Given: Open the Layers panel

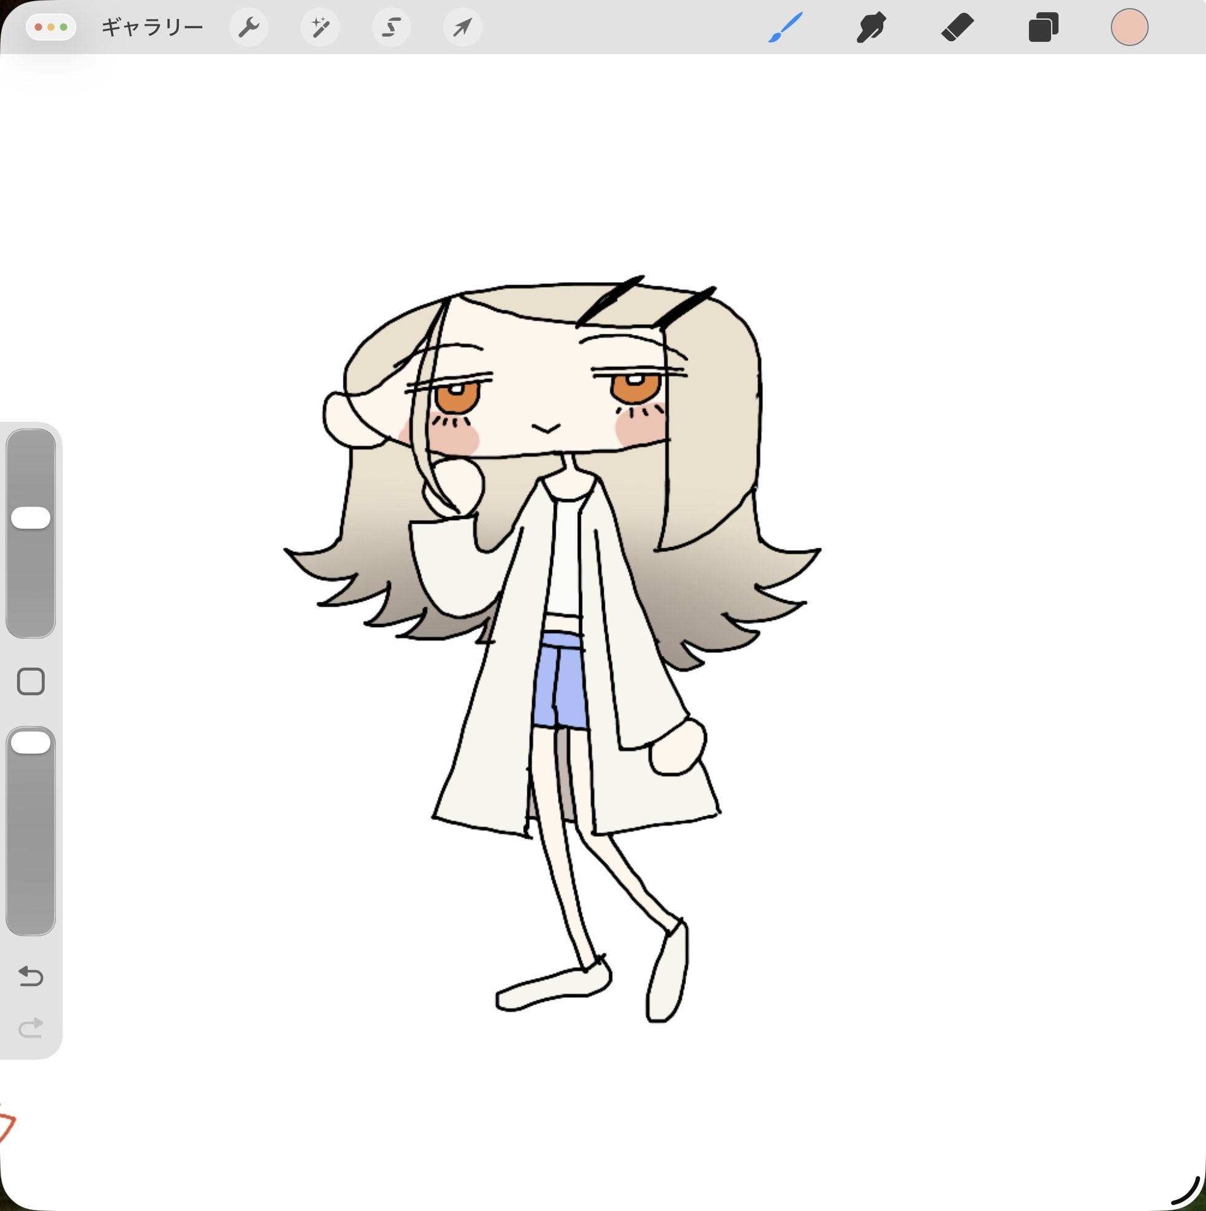Looking at the screenshot, I should pos(1043,28).
